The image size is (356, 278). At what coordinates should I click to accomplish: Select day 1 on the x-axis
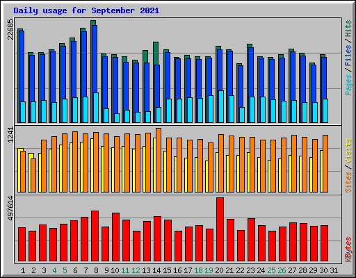(x=23, y=270)
